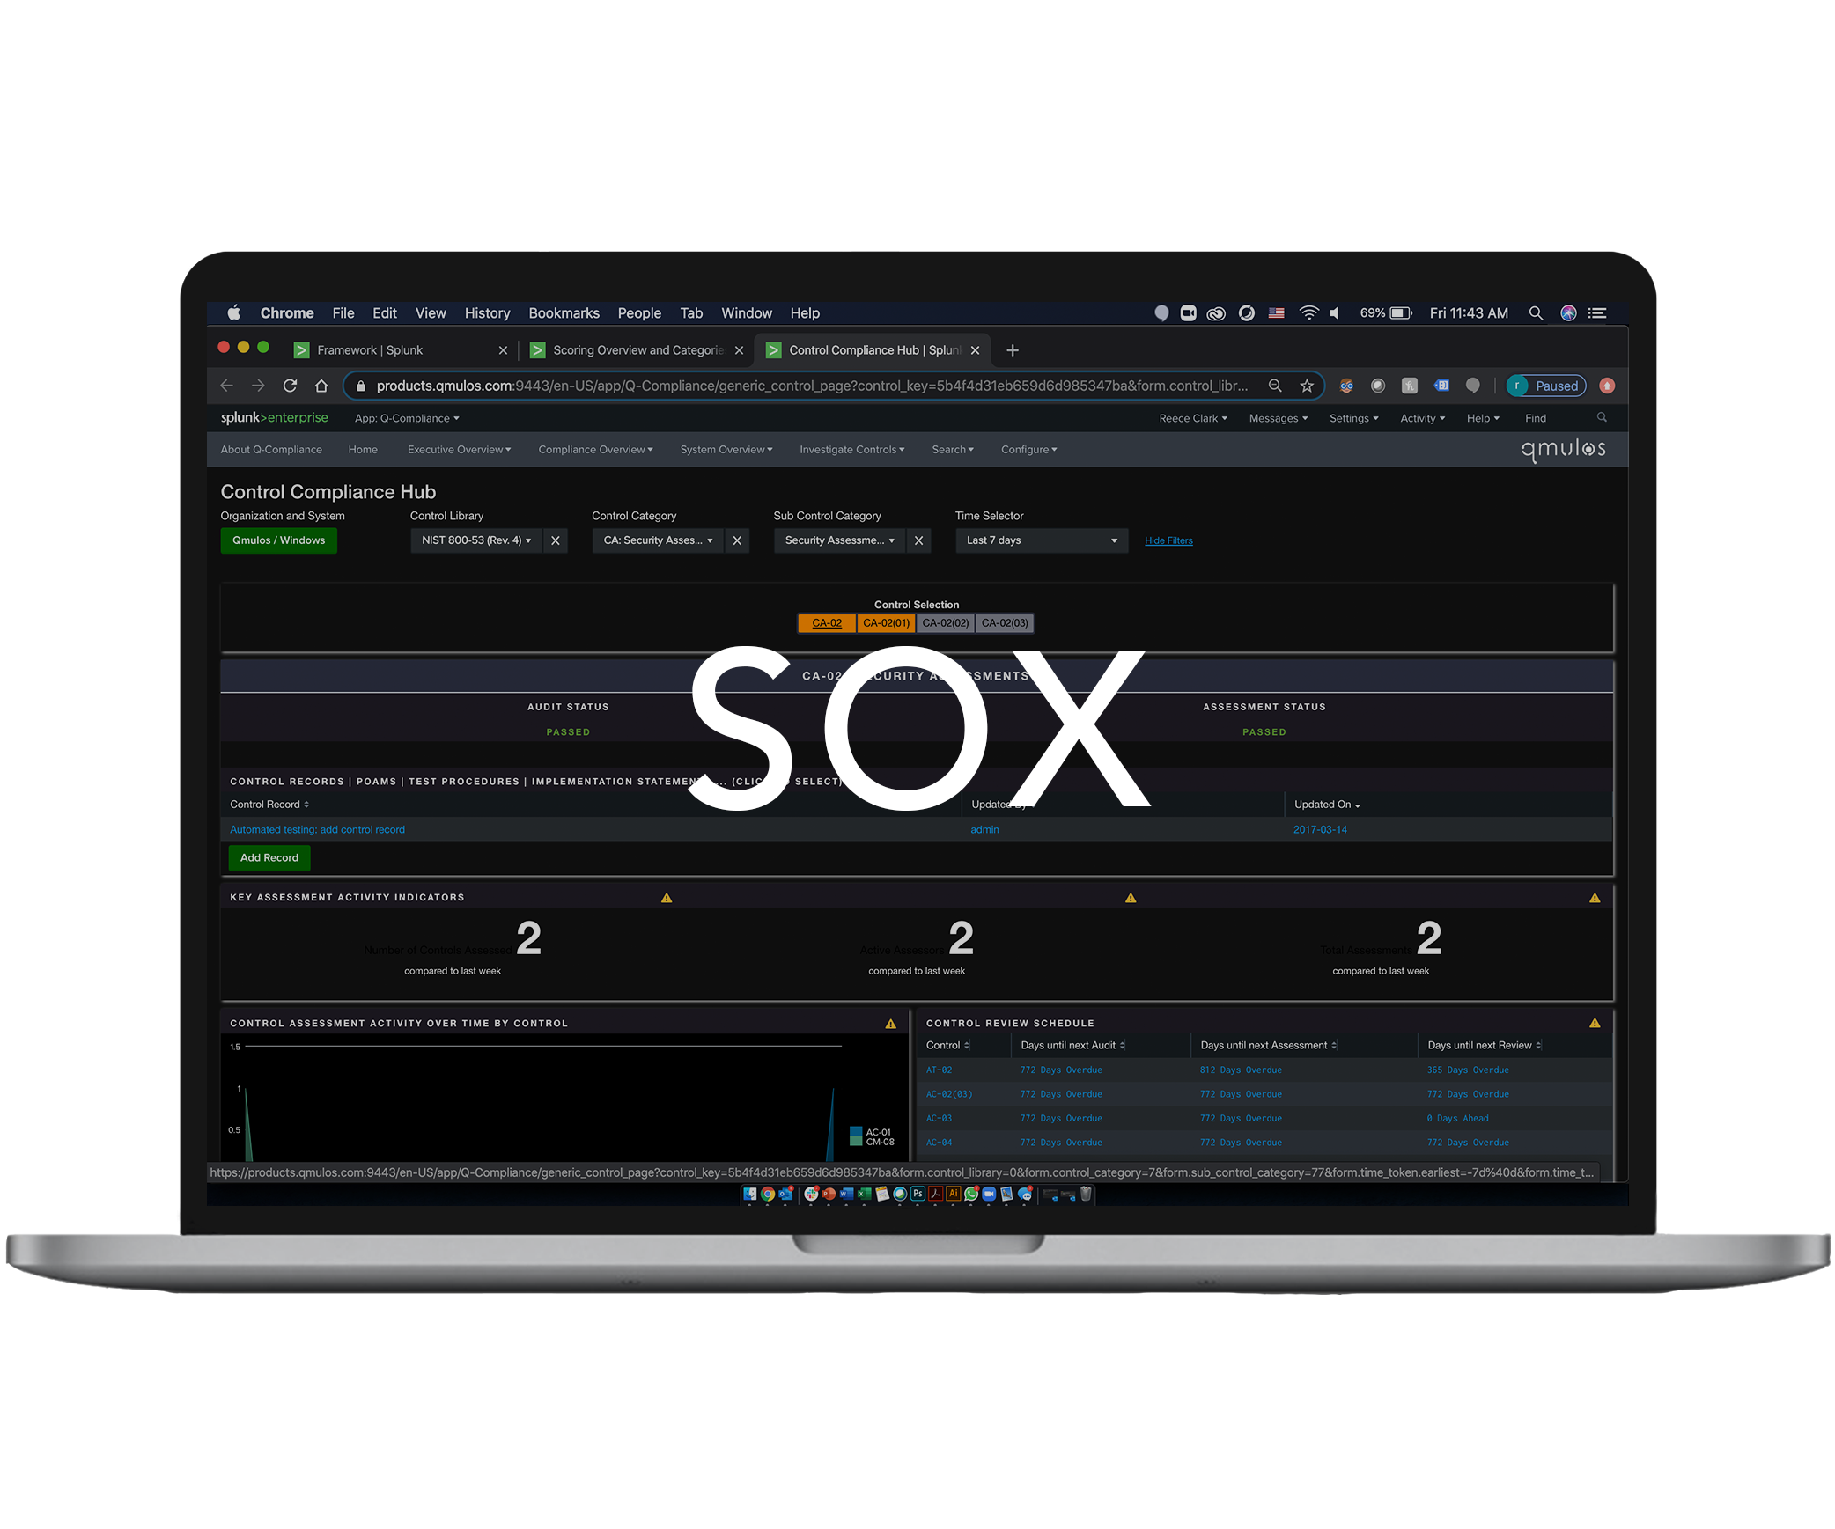Select the CA-02(02) control toggle

point(945,623)
